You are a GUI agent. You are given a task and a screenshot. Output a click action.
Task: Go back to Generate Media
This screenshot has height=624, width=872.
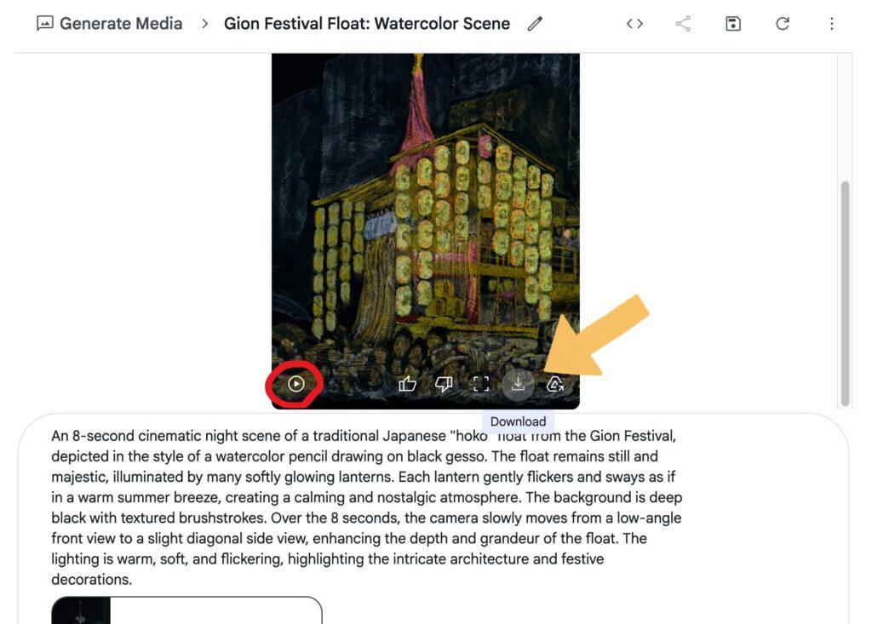121,23
